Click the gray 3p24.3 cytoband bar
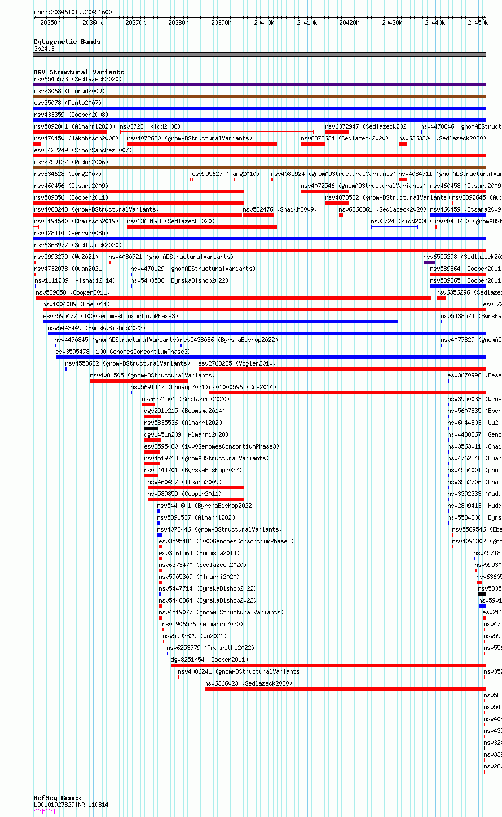The width and height of the screenshot is (502, 817). [x=260, y=55]
